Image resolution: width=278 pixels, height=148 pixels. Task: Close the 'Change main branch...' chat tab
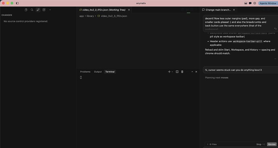click(234, 10)
